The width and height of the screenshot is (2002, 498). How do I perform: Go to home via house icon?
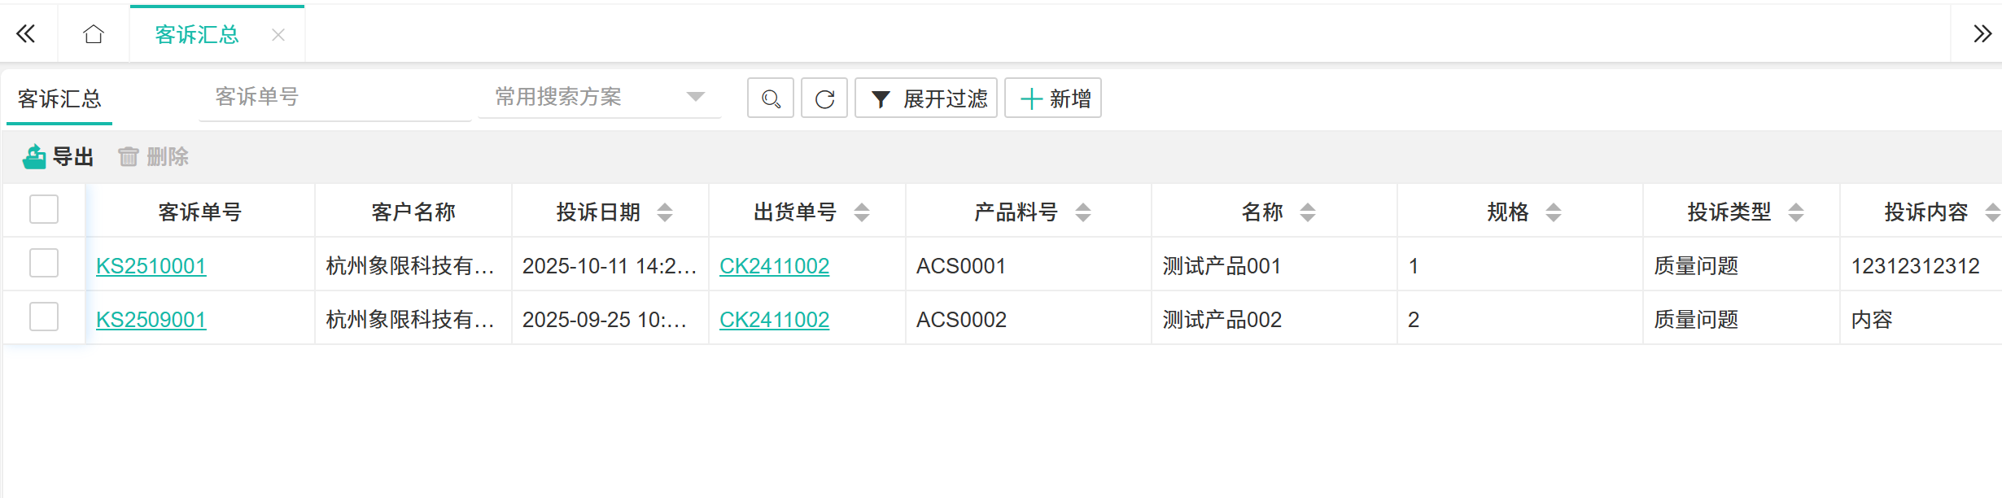tap(94, 34)
